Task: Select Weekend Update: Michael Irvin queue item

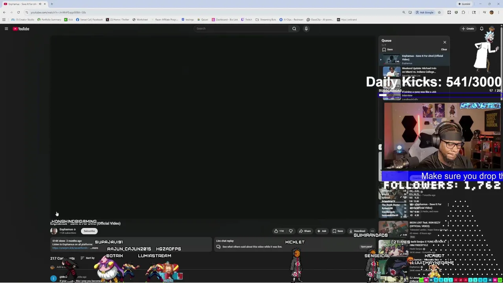Action: [x=414, y=72]
